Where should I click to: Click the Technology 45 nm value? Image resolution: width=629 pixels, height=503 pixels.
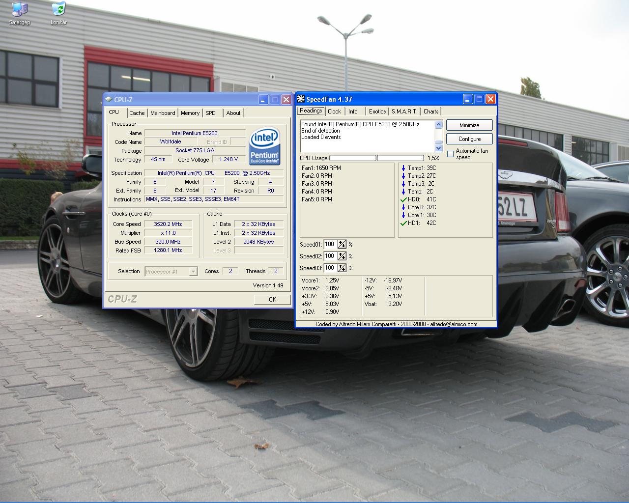pos(158,160)
